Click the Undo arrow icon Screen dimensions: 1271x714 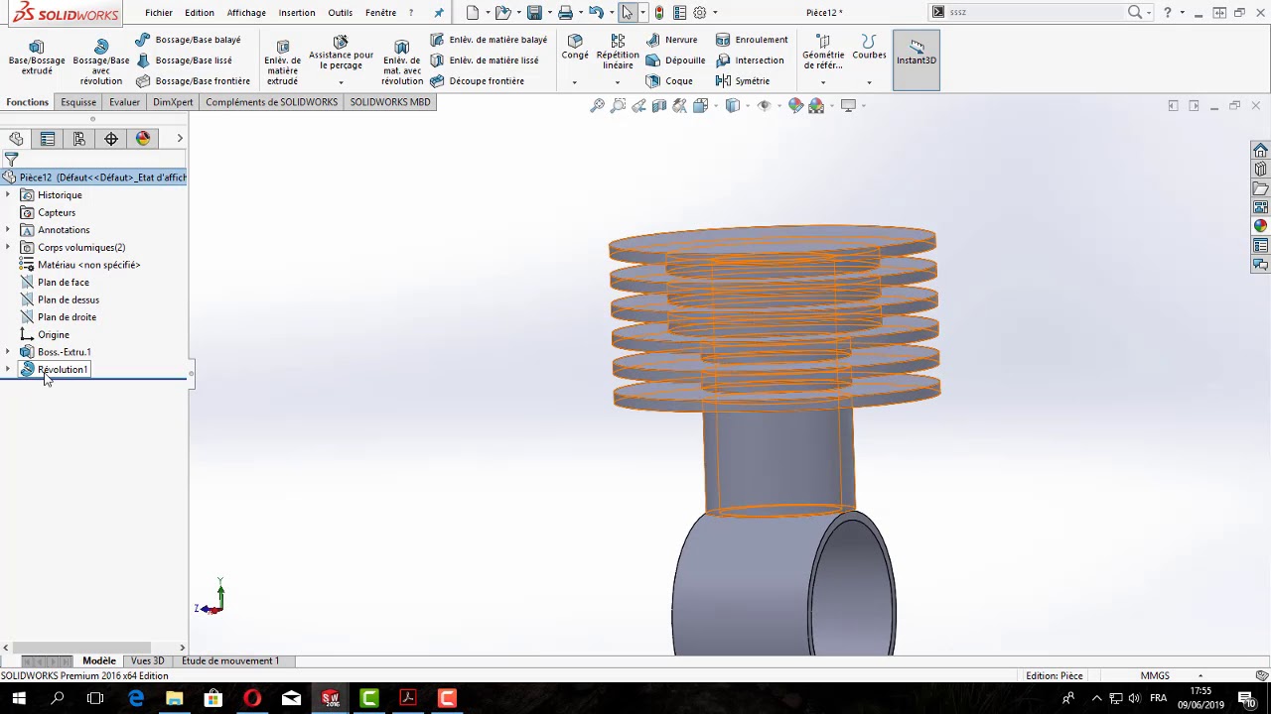coord(595,13)
